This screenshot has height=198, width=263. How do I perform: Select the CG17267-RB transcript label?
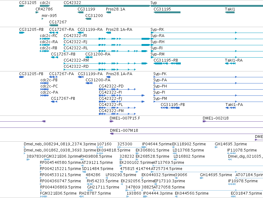pos(63,54)
